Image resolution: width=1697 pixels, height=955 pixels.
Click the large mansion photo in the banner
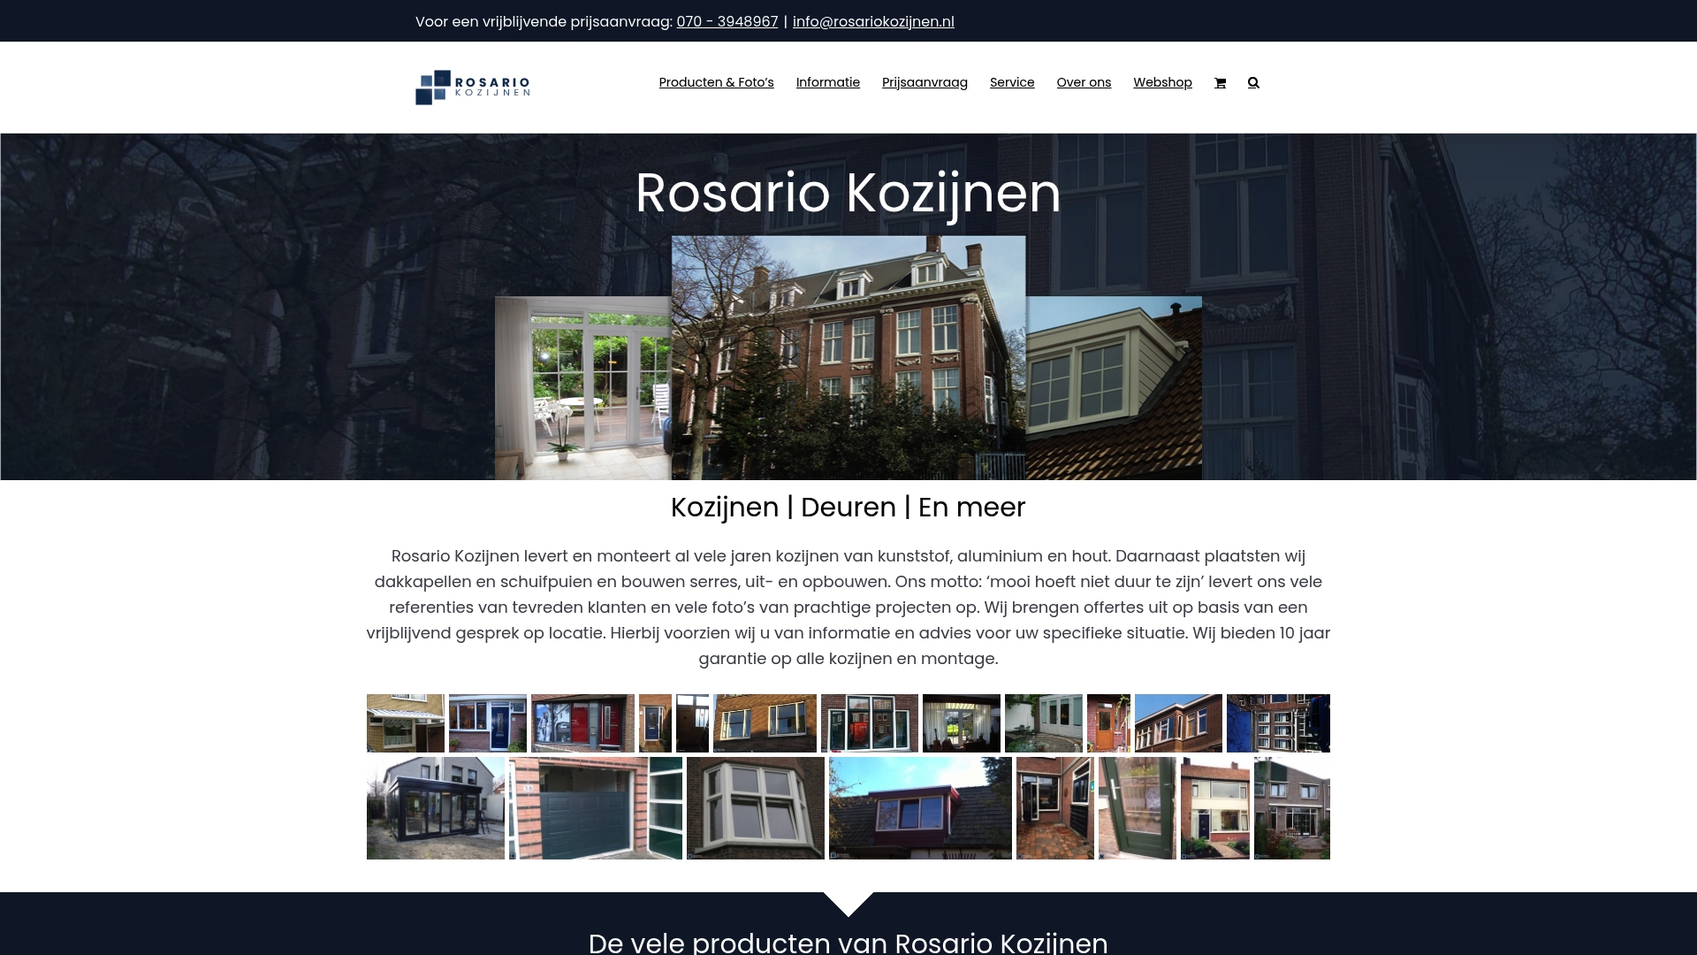tap(848, 354)
